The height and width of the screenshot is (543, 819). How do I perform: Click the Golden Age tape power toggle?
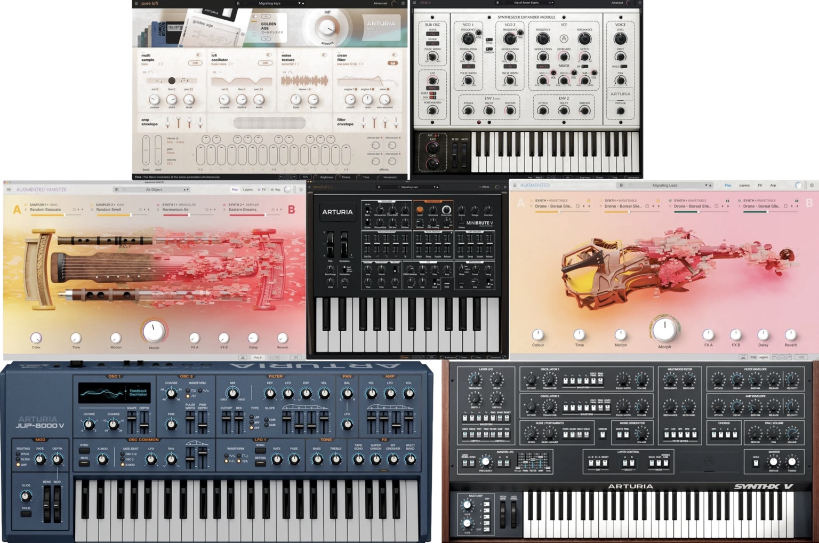click(x=255, y=17)
